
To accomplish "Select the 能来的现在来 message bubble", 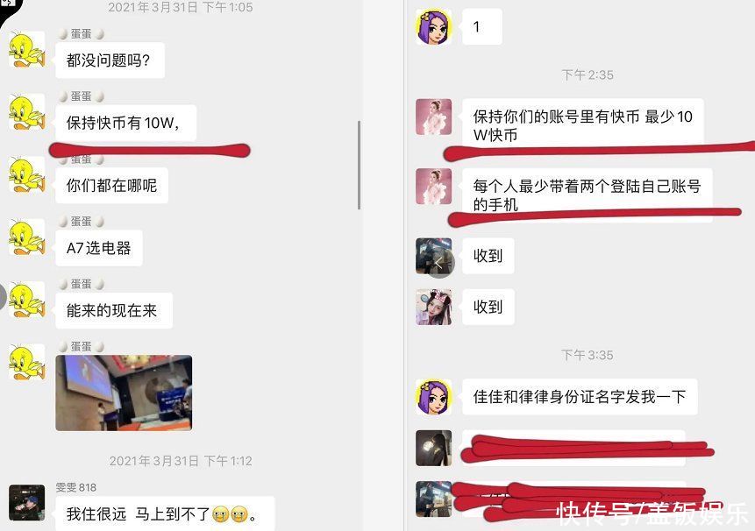I will (x=114, y=310).
